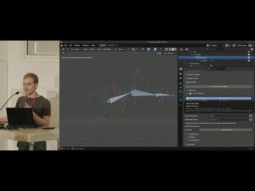Toggle viewport gizmos display
This screenshot has width=255, height=191.
[149, 49]
